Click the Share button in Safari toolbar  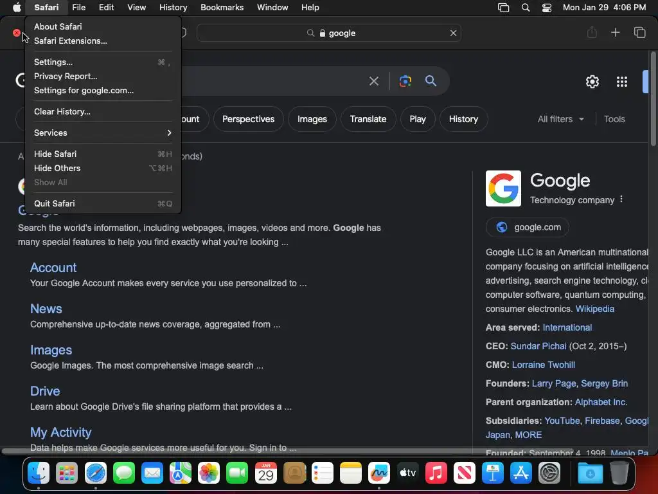(x=592, y=32)
